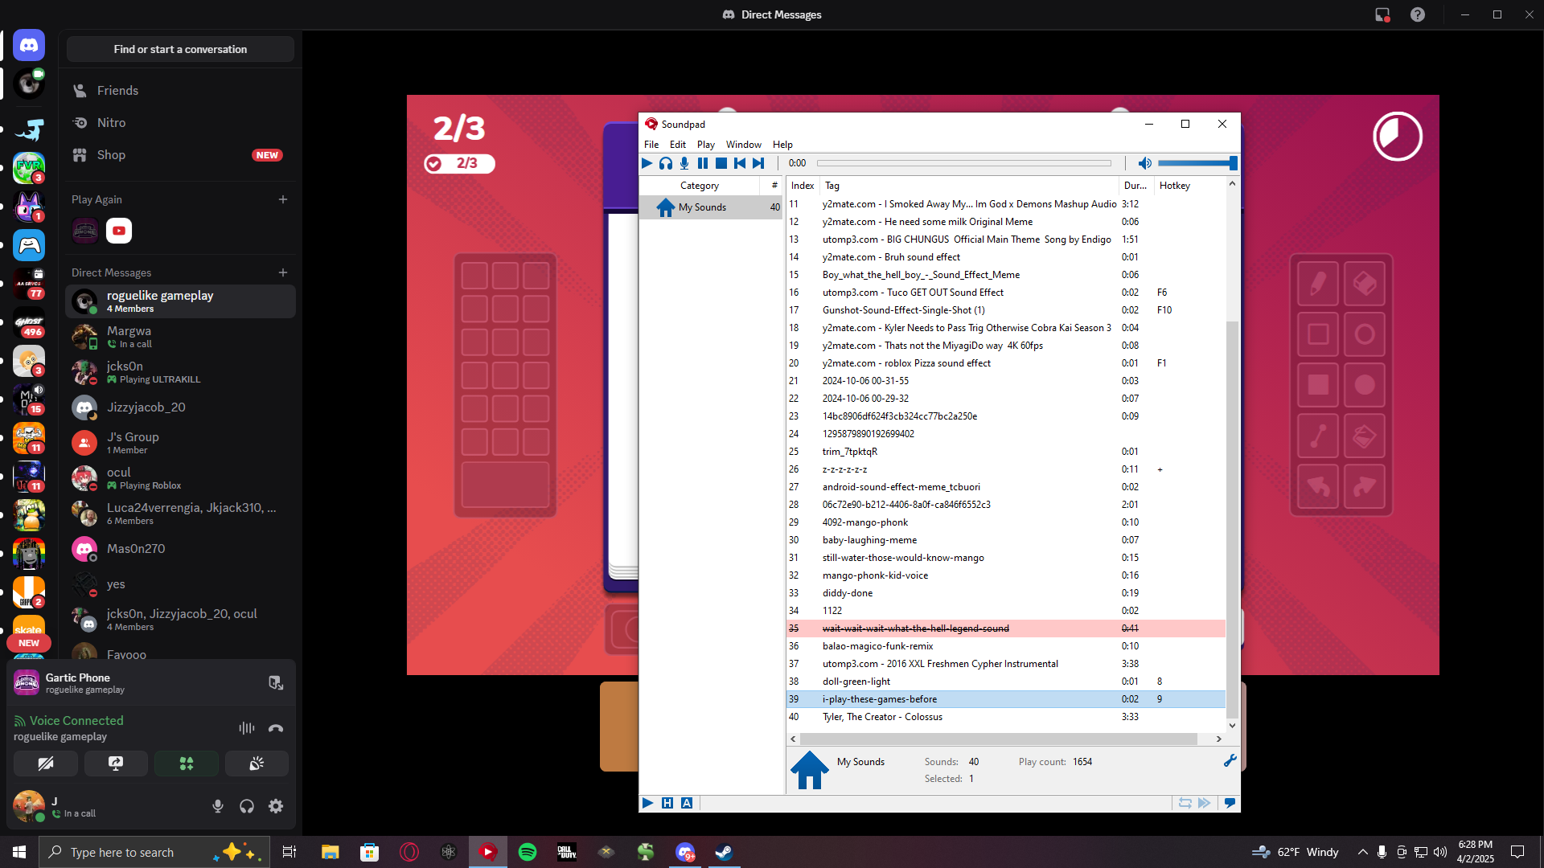The height and width of the screenshot is (868, 1544).
Task: Add a new Direct Message with plus
Action: [283, 272]
